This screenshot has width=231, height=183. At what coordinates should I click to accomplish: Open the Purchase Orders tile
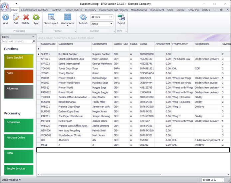pyautogui.click(x=19, y=141)
